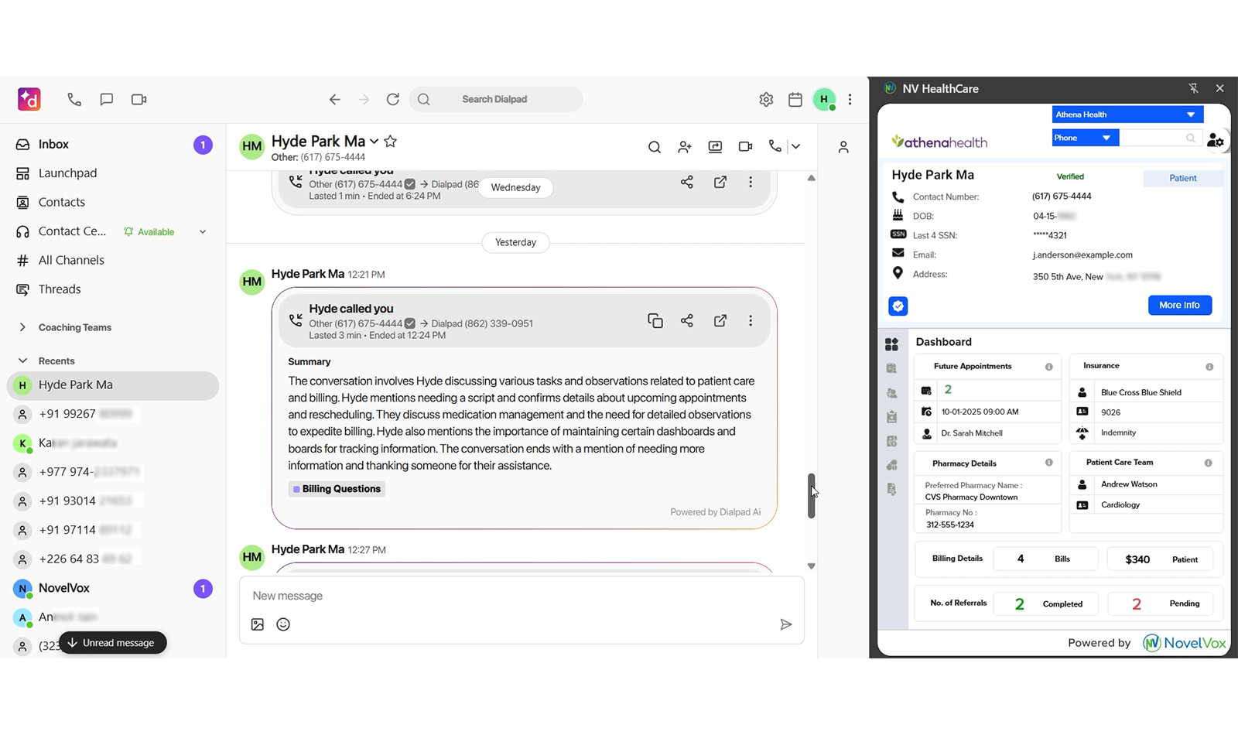This screenshot has width=1238, height=735.
Task: Unpin the NV HealthCare panel
Action: tap(1194, 88)
